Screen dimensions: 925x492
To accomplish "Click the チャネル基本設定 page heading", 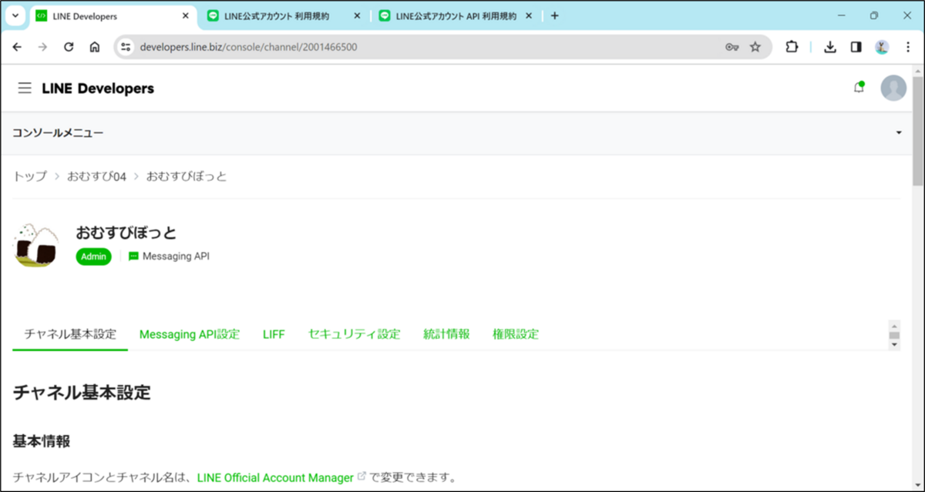I will pyautogui.click(x=82, y=393).
